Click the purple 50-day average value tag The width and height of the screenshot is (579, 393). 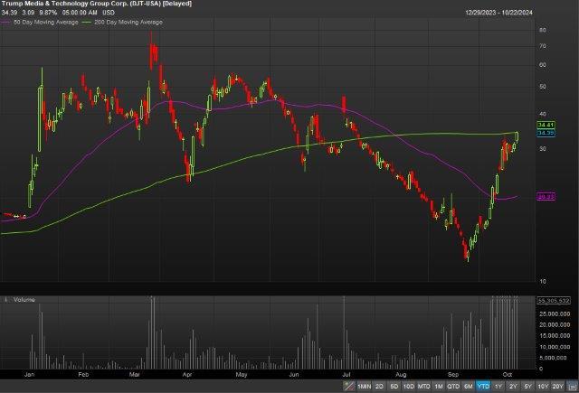[546, 197]
